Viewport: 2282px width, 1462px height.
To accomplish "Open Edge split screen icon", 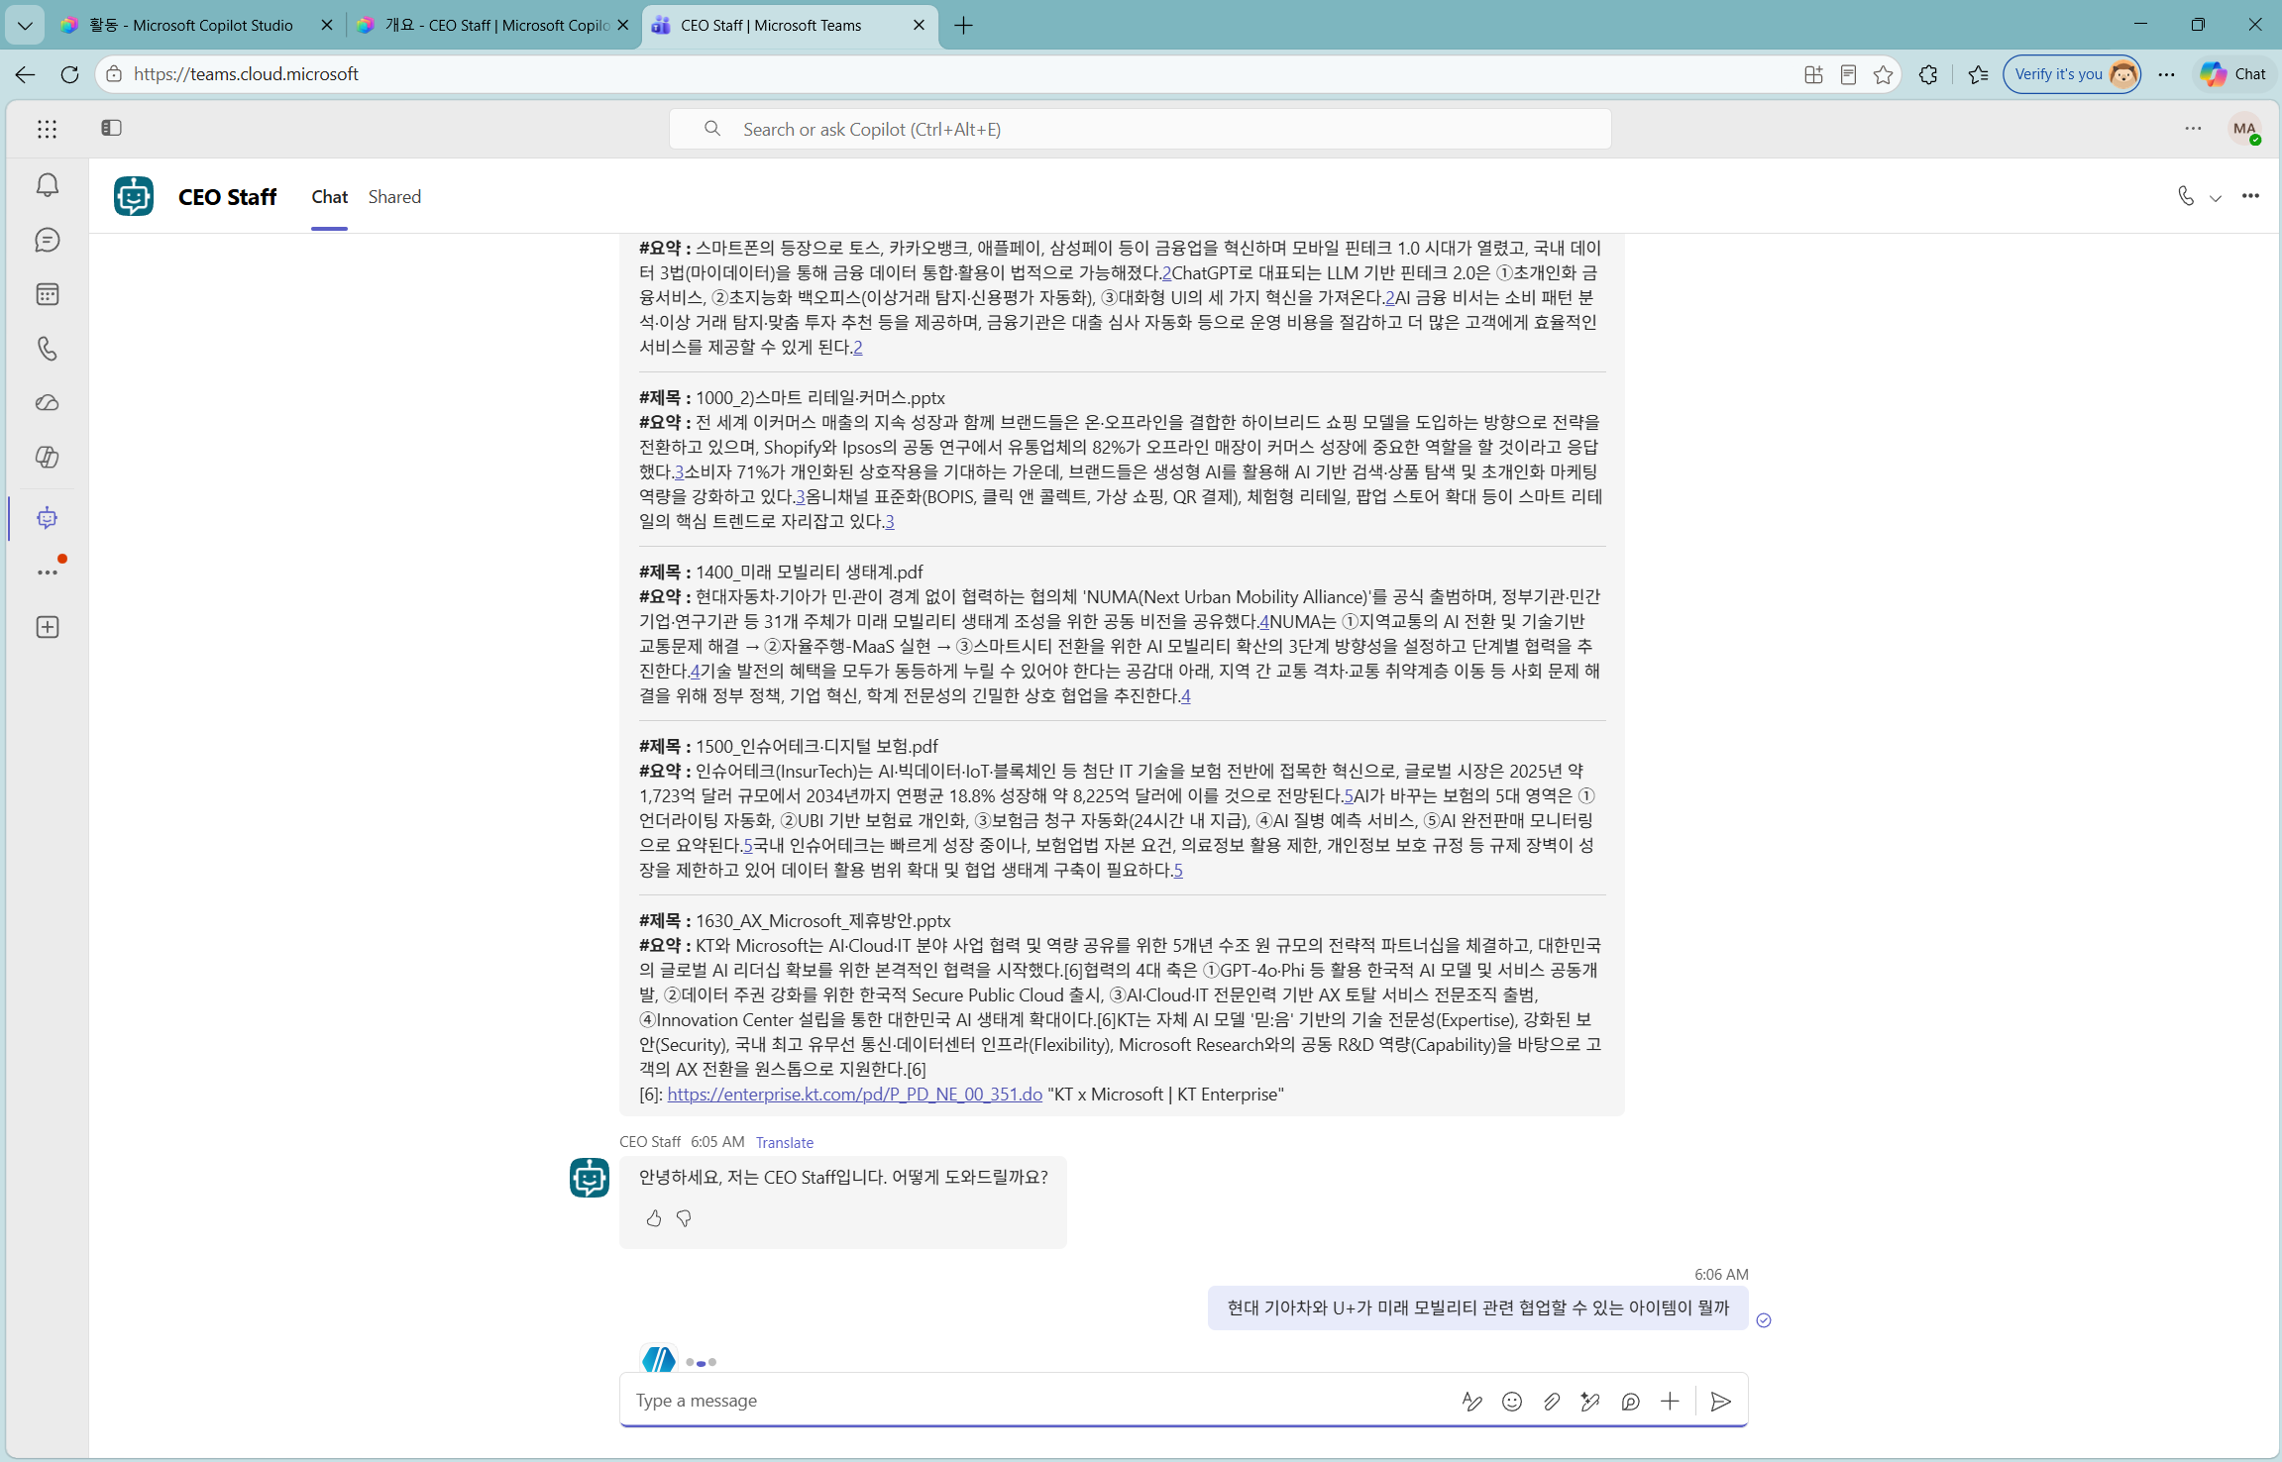I will (1813, 74).
